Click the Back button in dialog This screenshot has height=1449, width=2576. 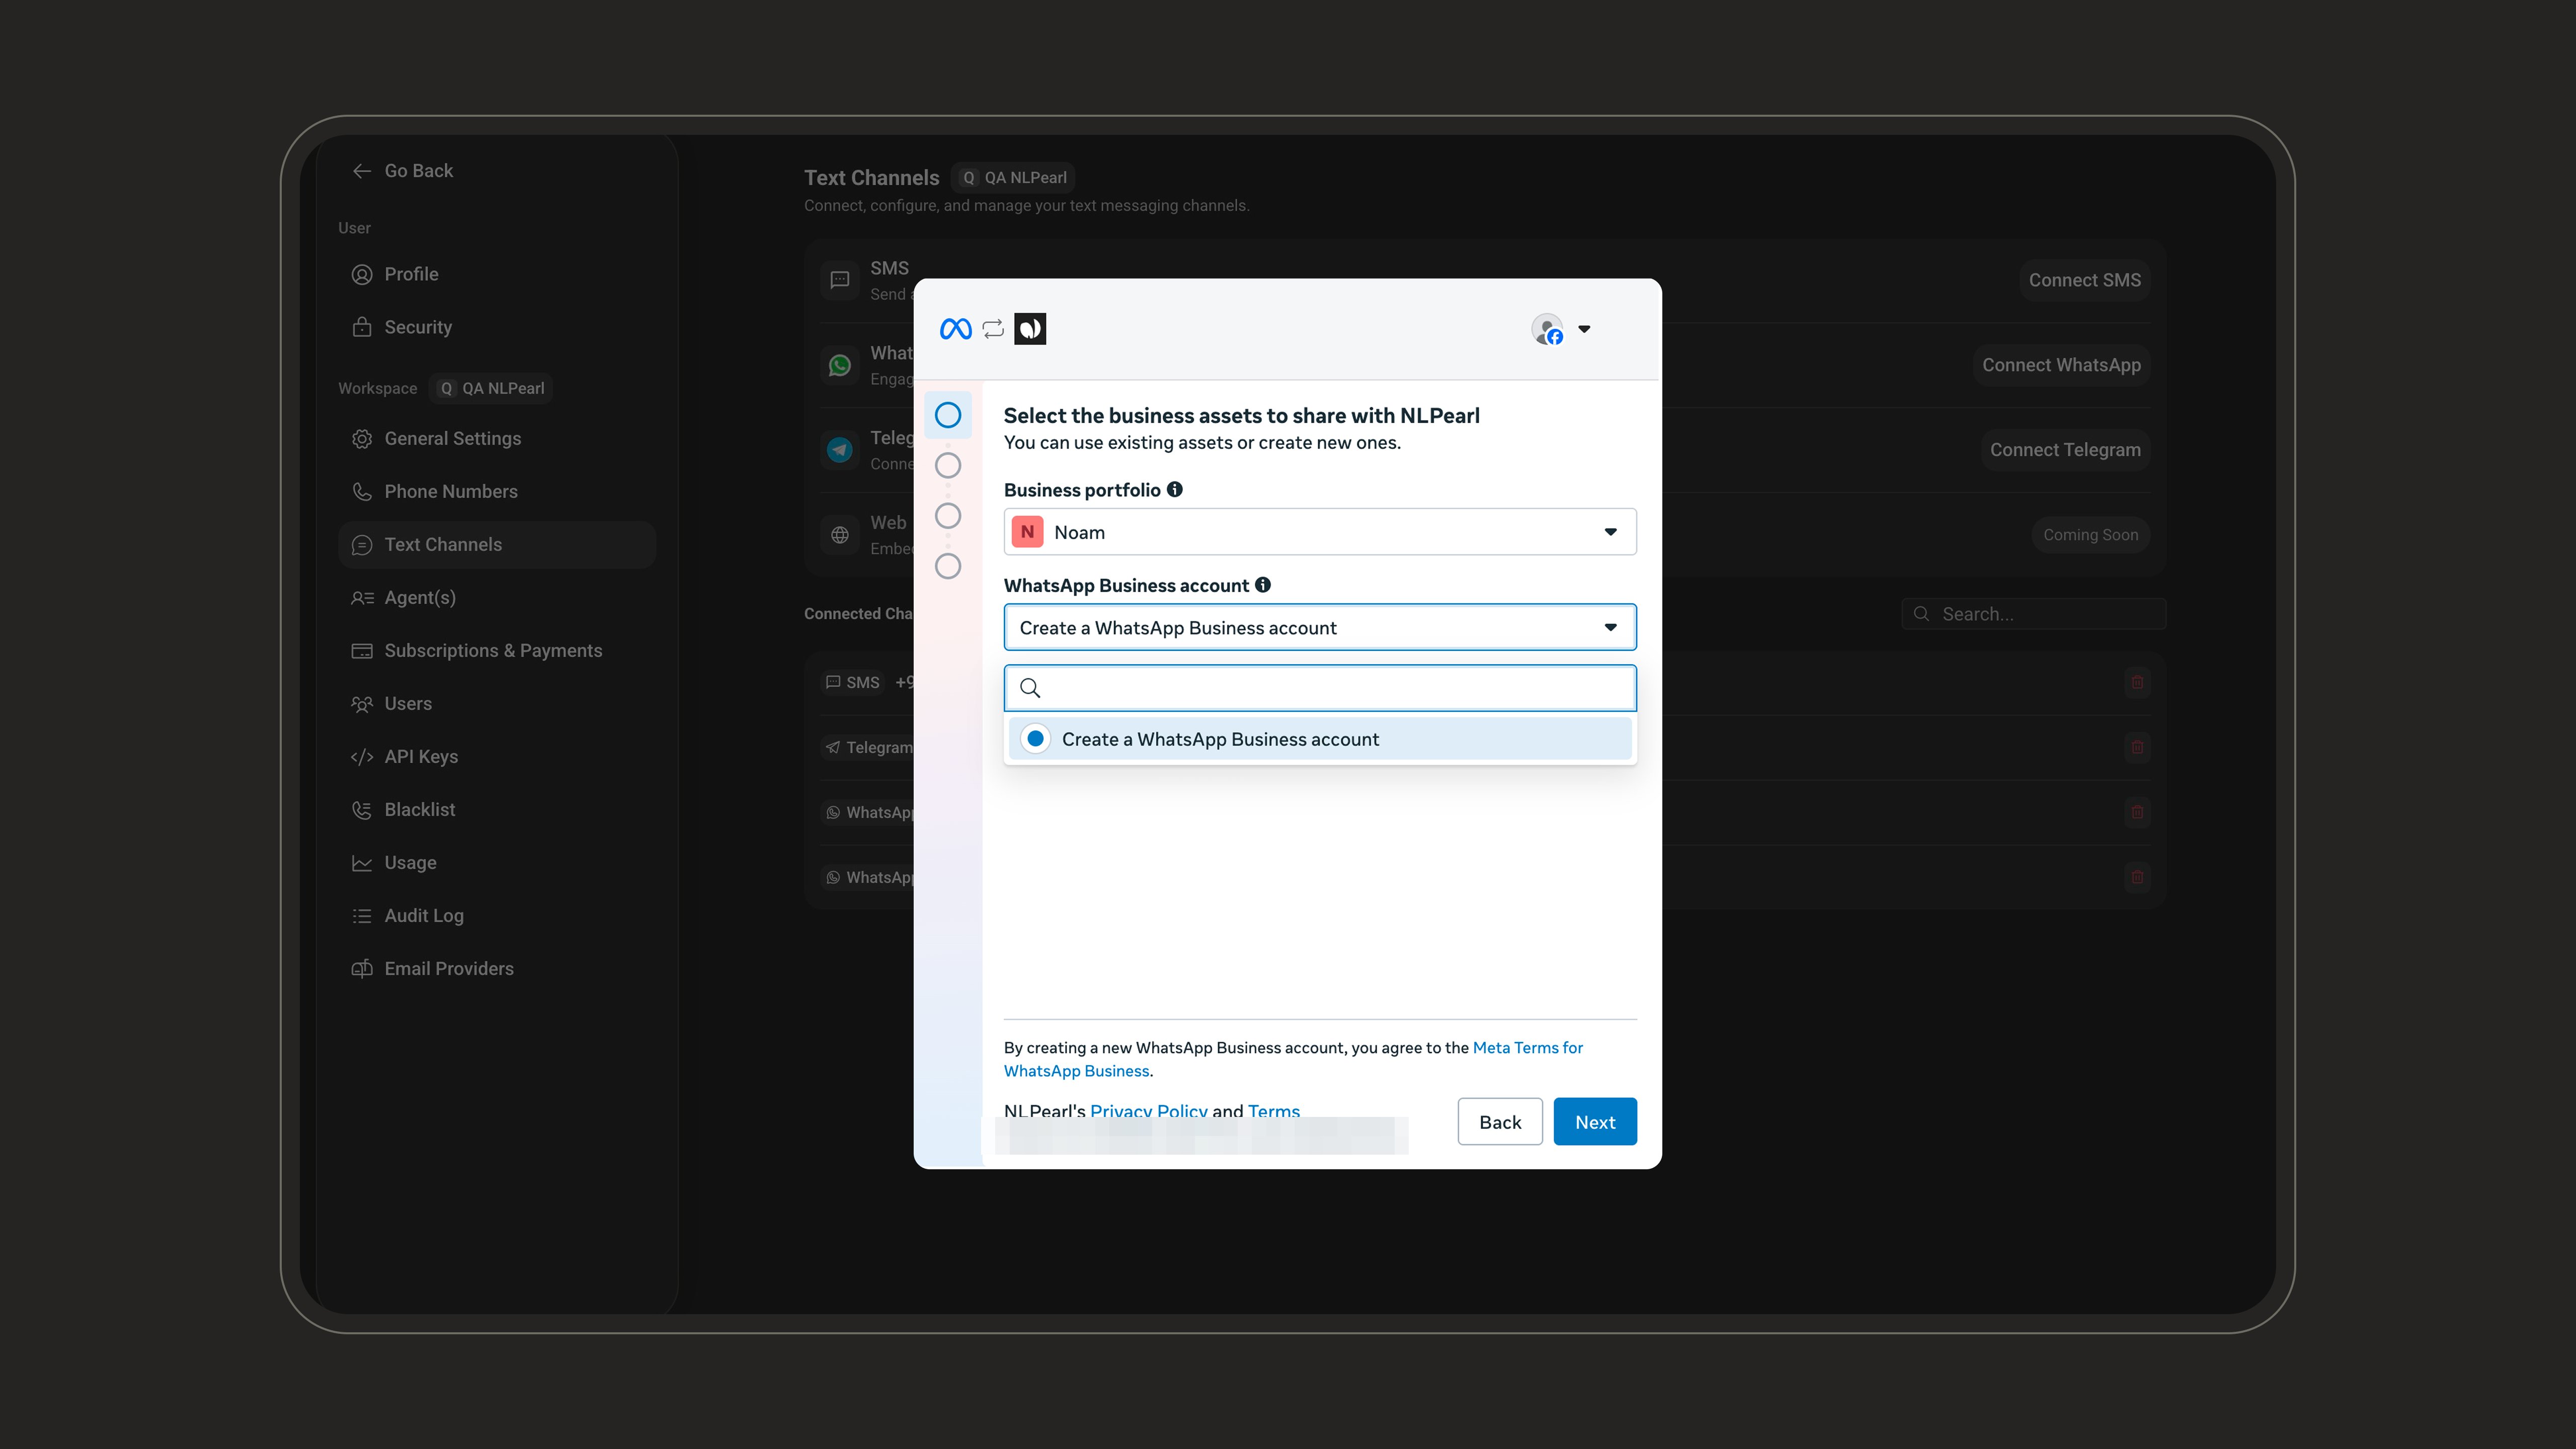(x=1500, y=1122)
